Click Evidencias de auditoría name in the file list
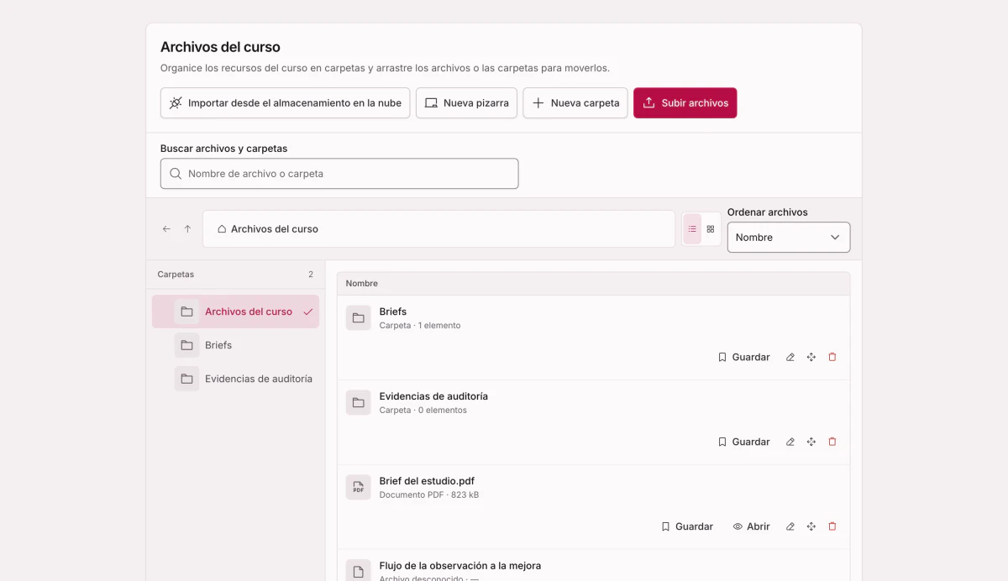Viewport: 1008px width, 581px height. 433,396
